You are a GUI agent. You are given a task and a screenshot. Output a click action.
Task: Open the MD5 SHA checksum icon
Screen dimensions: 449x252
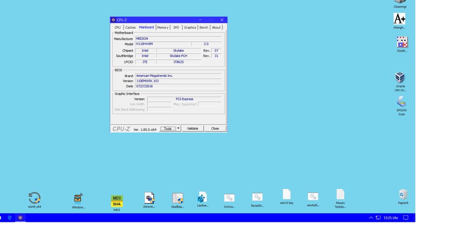click(x=117, y=201)
